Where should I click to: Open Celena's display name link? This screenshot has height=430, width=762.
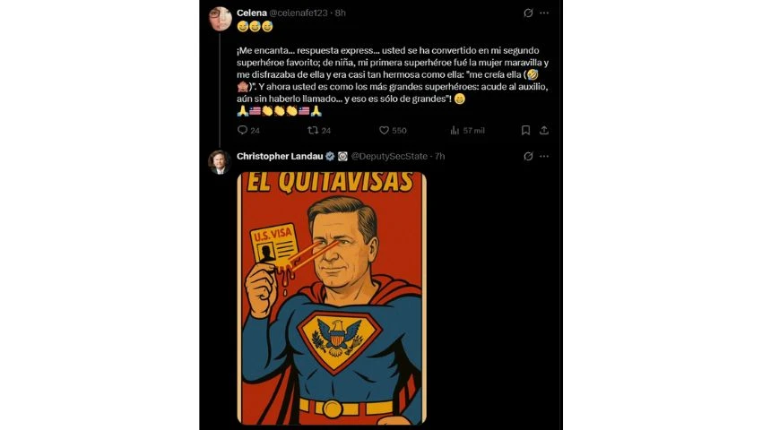(250, 13)
